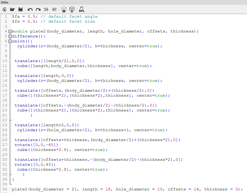Click the cube call on line 11
Image resolution: width=247 pixels, height=193 pixels.
pyautogui.click(x=84, y=66)
